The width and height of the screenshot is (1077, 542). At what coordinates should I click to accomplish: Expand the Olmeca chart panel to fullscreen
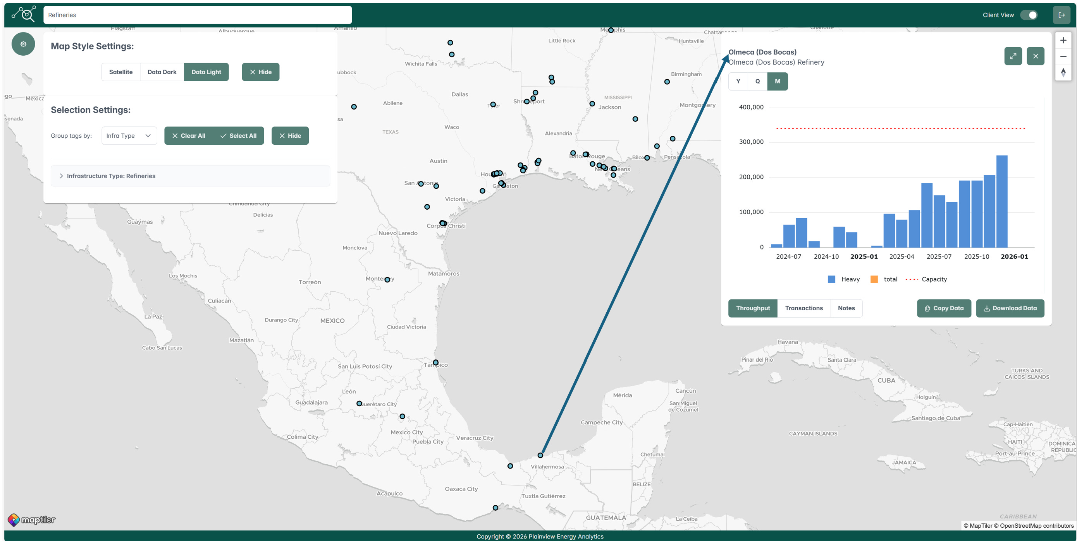click(x=1013, y=56)
